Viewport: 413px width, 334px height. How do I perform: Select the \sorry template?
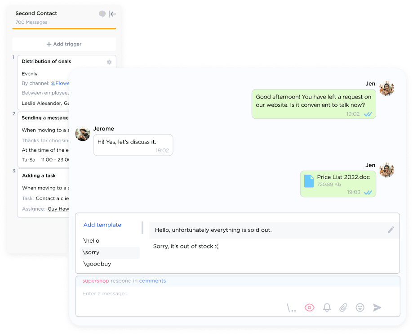pyautogui.click(x=91, y=252)
